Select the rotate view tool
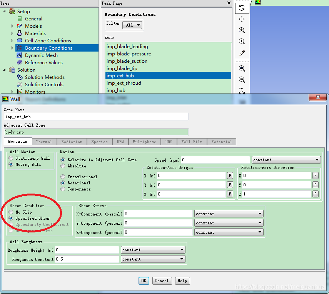This screenshot has height=294, width=329. pos(242,8)
